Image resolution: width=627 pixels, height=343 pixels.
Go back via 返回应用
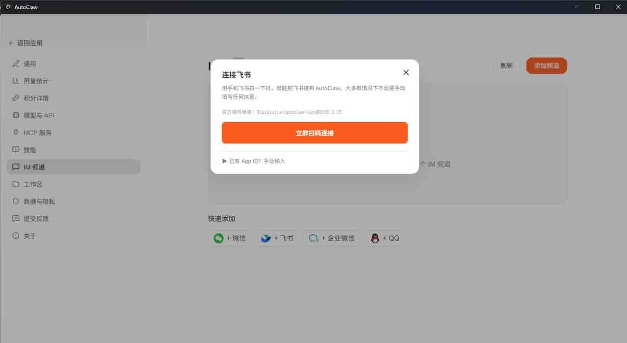(25, 43)
